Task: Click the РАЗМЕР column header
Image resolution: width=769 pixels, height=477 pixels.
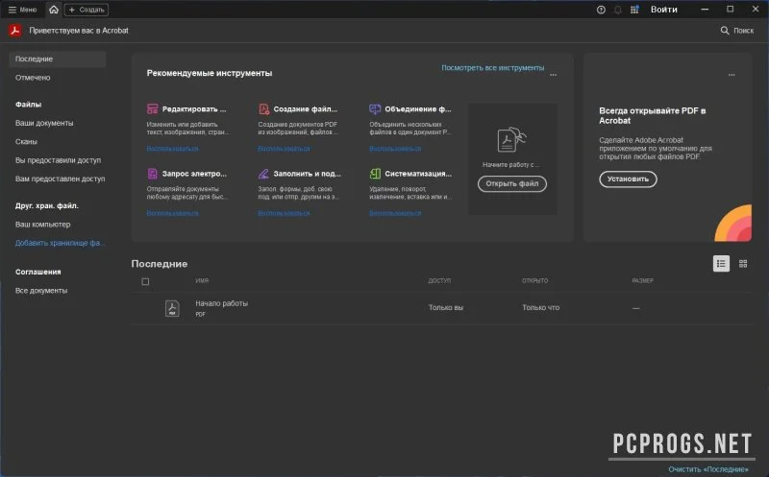Action: click(642, 280)
